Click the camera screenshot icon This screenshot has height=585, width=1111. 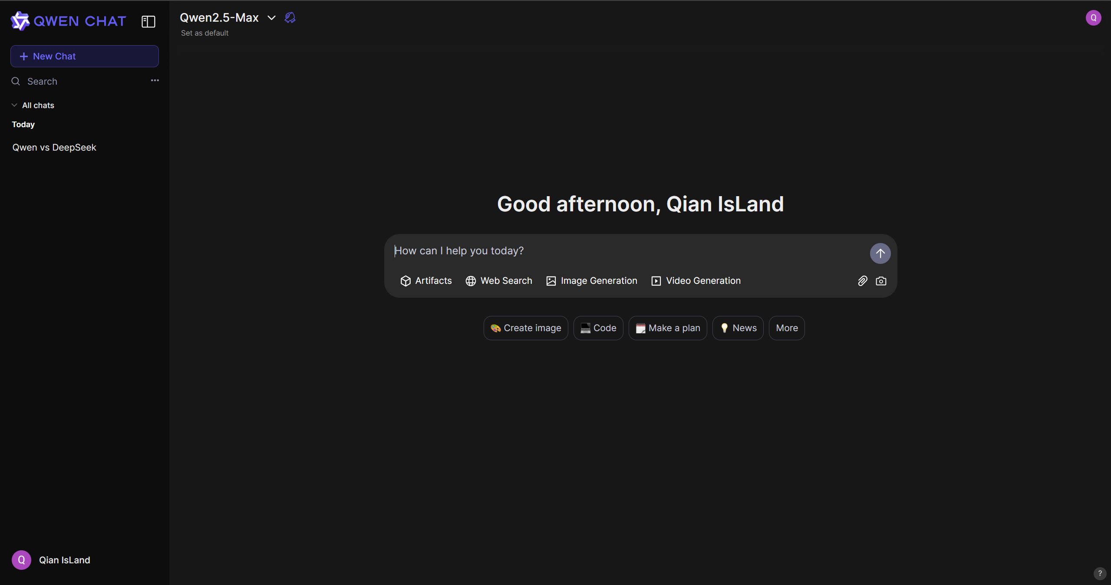pyautogui.click(x=881, y=281)
